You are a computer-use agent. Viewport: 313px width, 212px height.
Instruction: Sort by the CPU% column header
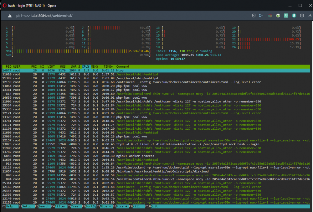(x=85, y=66)
